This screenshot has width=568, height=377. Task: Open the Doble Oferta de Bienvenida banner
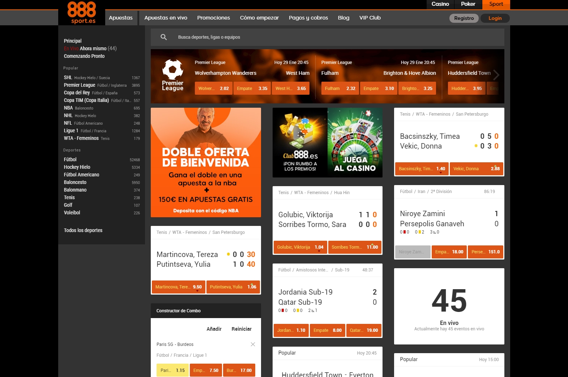click(x=206, y=162)
